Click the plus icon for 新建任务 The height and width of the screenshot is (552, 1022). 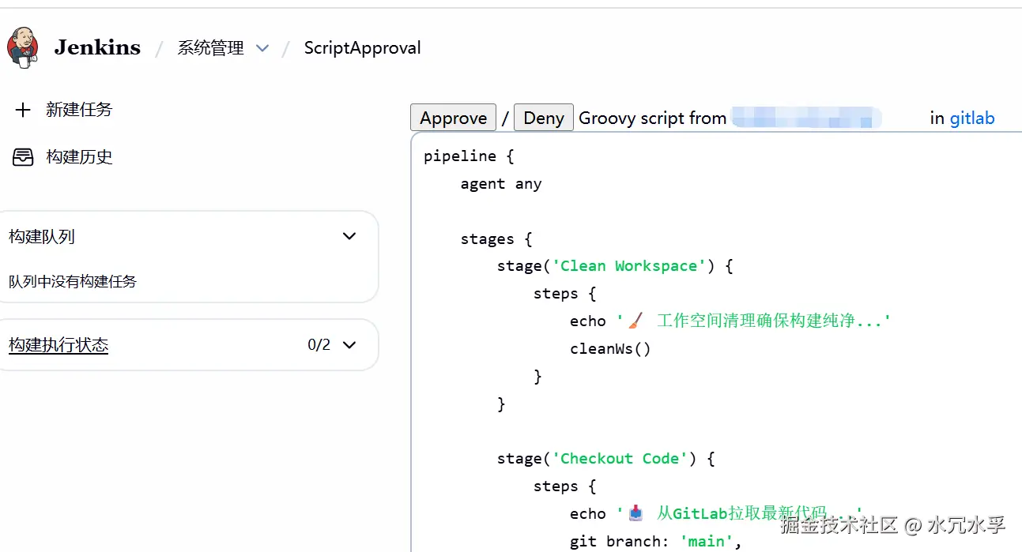click(x=23, y=110)
